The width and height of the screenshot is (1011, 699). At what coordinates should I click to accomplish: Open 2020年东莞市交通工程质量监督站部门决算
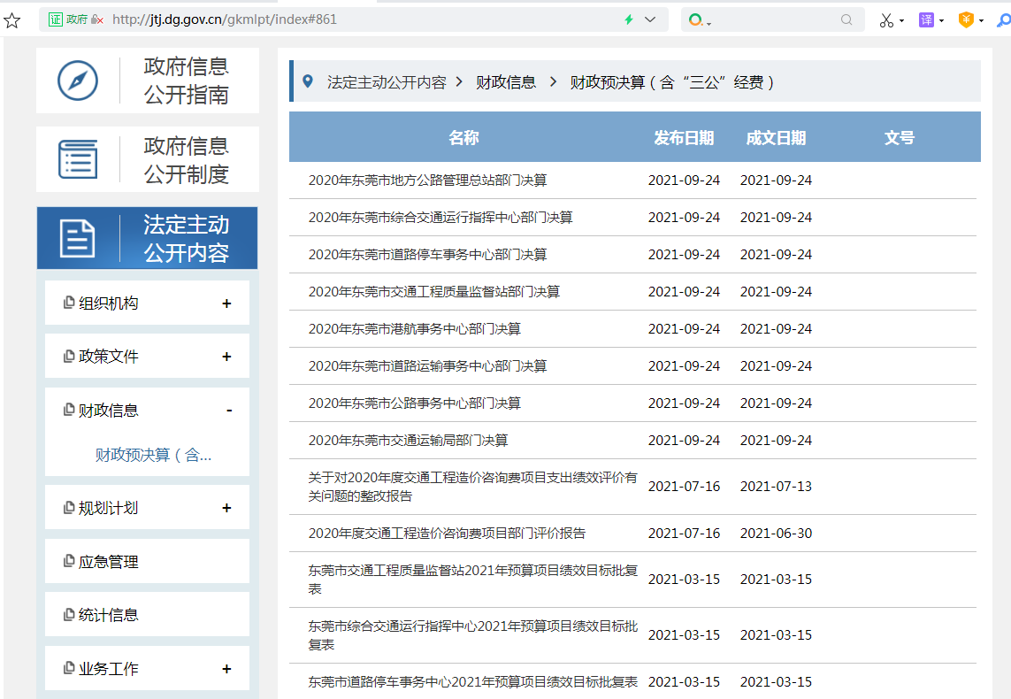pyautogui.click(x=434, y=291)
